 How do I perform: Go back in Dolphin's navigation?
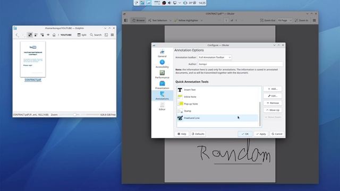coord(17,35)
